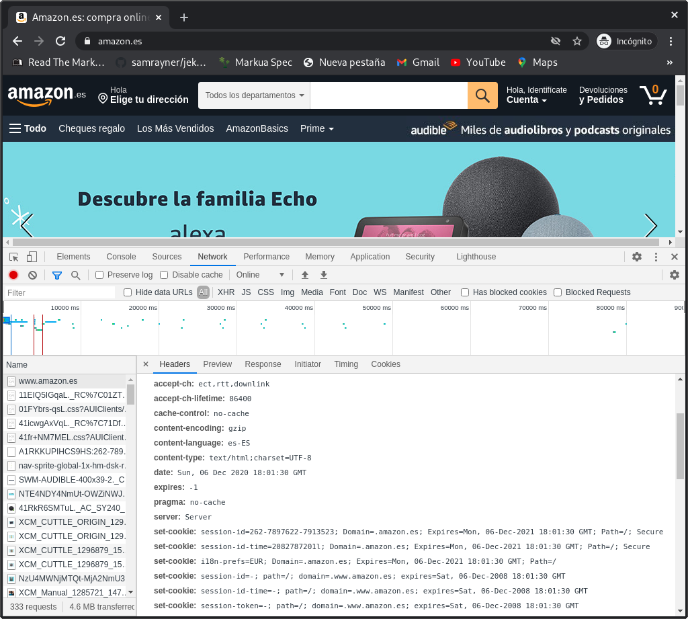Viewport: 688px width, 619px height.
Task: Enable the Hide data URLs checkbox
Action: point(127,292)
